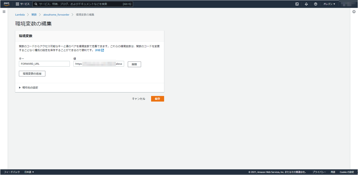Click the Lambda breadcrumb link
The image size is (358, 175).
tap(20, 15)
